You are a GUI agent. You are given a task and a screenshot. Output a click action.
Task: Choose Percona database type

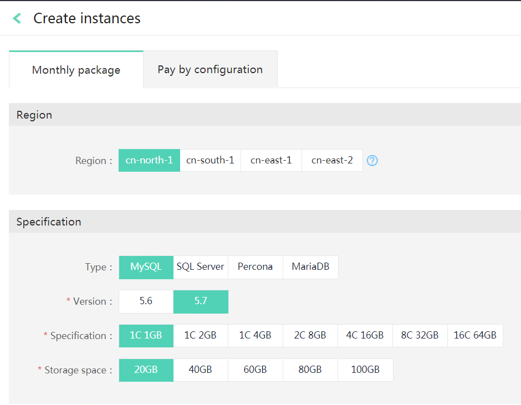pos(256,267)
